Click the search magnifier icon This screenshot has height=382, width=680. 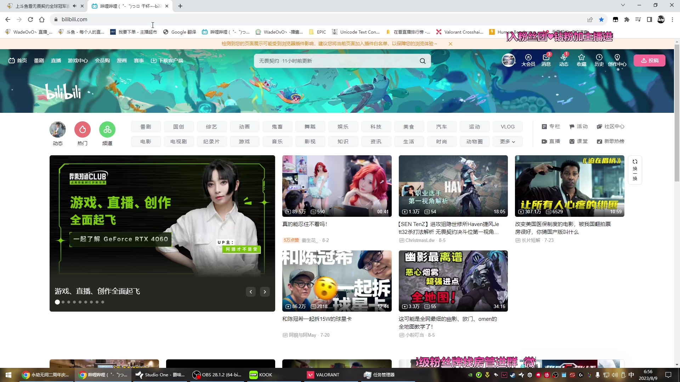[x=423, y=61]
